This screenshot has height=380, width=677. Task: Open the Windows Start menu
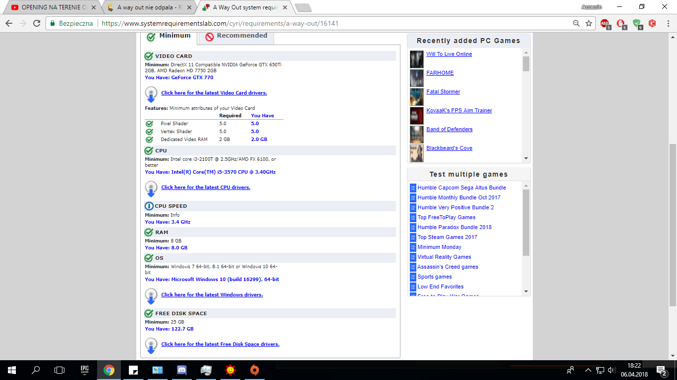point(12,370)
